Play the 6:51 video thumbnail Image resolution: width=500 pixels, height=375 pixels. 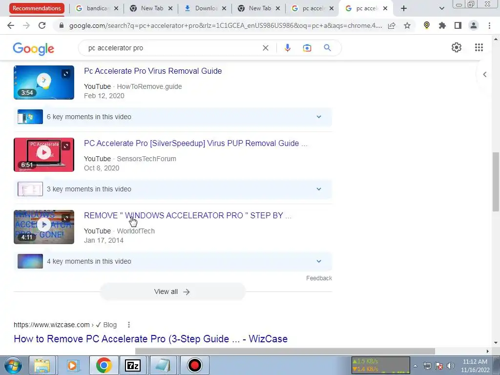[x=44, y=155]
